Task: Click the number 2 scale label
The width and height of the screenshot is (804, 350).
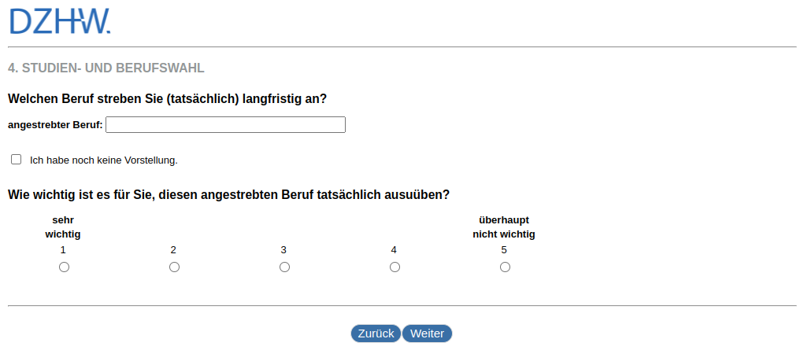Action: 173,250
